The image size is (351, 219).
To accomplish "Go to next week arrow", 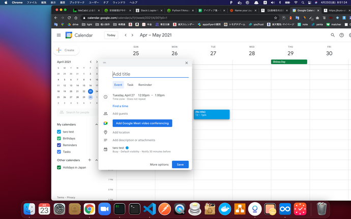I will (x=132, y=35).
